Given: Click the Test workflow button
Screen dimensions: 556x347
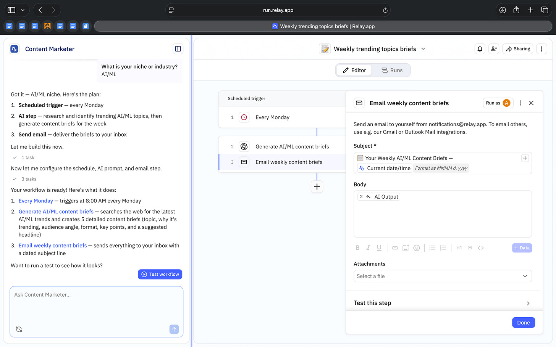Looking at the screenshot, I should [160, 274].
